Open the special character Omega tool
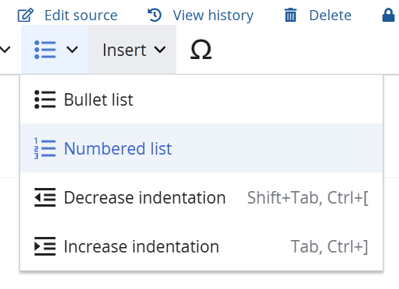The image size is (399, 289). point(201,50)
